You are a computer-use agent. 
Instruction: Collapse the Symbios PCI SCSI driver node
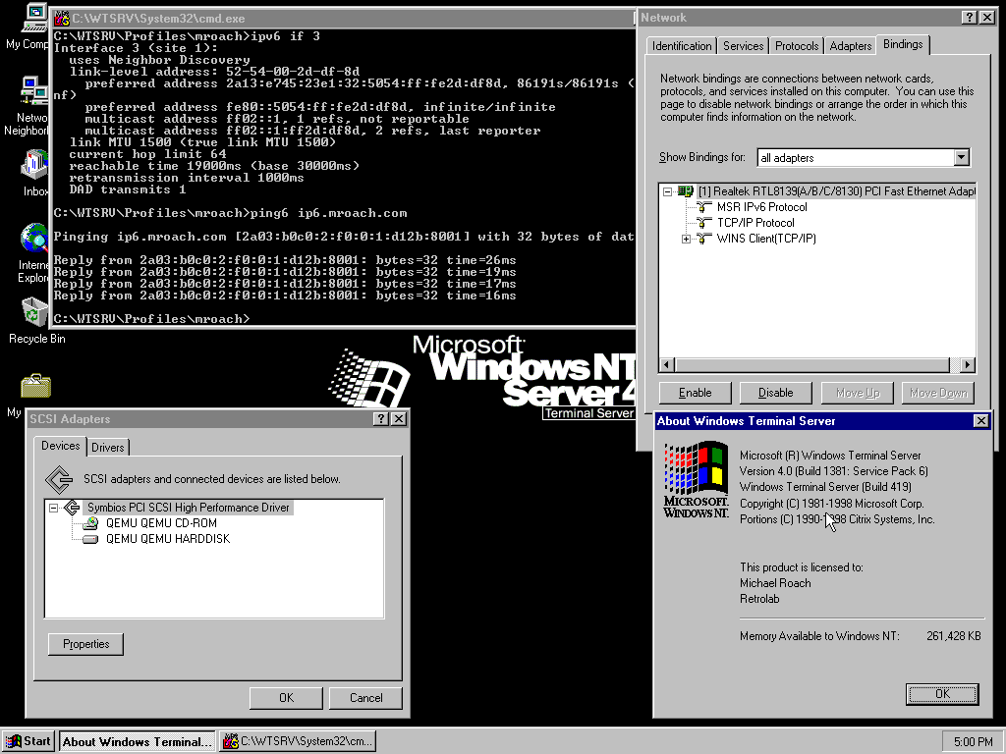click(x=54, y=508)
